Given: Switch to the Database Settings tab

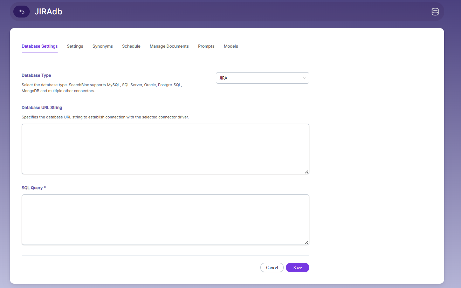Looking at the screenshot, I should (x=40, y=46).
